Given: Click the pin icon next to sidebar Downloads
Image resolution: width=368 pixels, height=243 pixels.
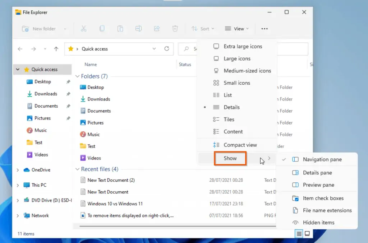Looking at the screenshot, I should coord(68,94).
